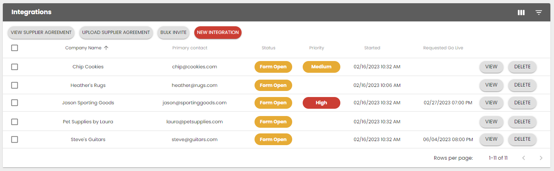Check the Jason Sporting Goods row
The height and width of the screenshot is (171, 554).
tap(15, 103)
